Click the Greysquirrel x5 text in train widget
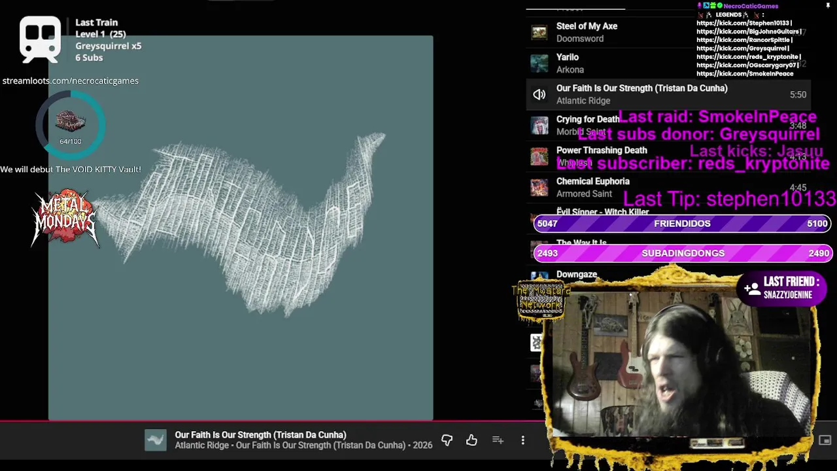Viewport: 837px width, 471px height. (108, 46)
